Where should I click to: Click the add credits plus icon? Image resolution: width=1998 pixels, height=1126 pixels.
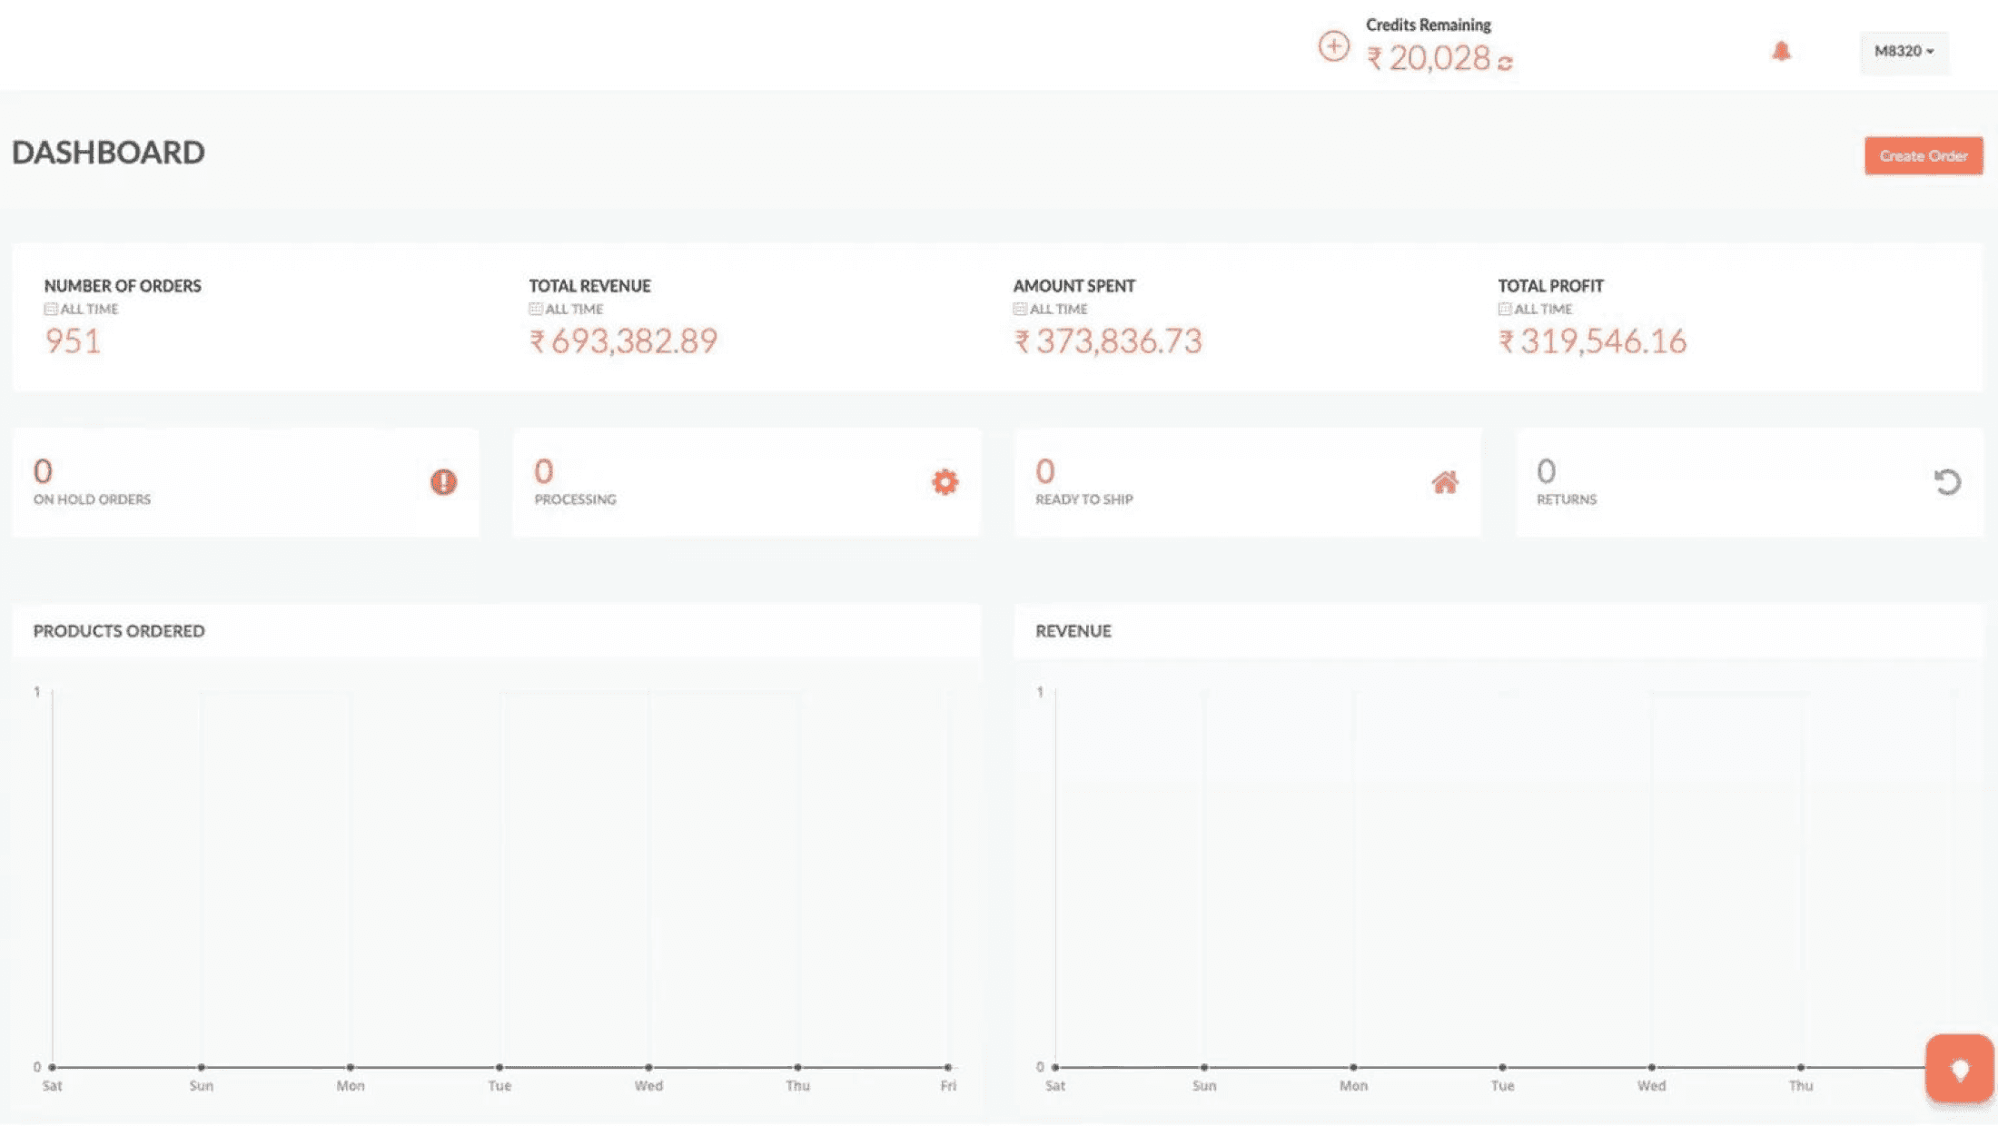(x=1333, y=46)
